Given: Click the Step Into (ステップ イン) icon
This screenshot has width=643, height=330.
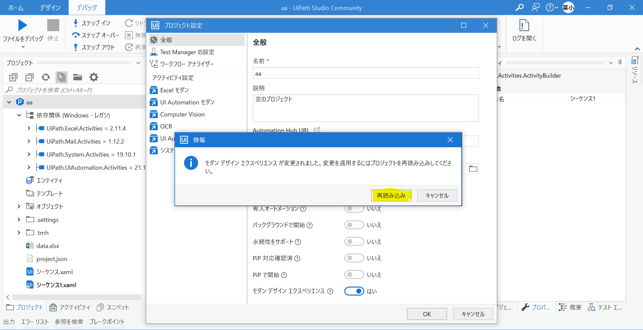Looking at the screenshot, I should click(x=76, y=23).
